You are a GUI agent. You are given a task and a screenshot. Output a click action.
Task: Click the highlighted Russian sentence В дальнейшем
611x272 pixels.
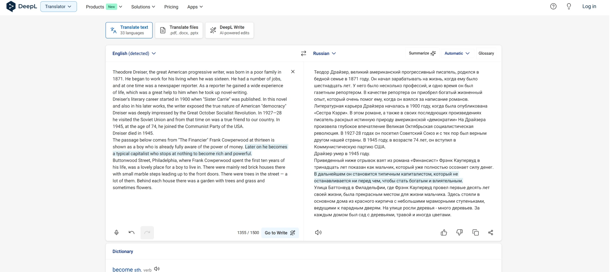[x=388, y=177]
